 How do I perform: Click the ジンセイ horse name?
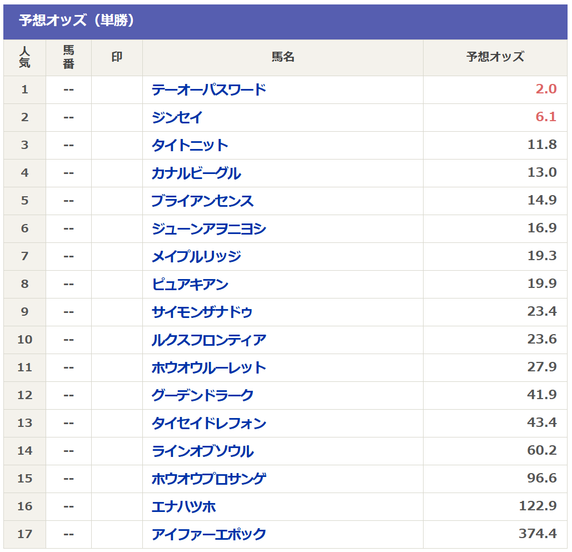coord(177,118)
